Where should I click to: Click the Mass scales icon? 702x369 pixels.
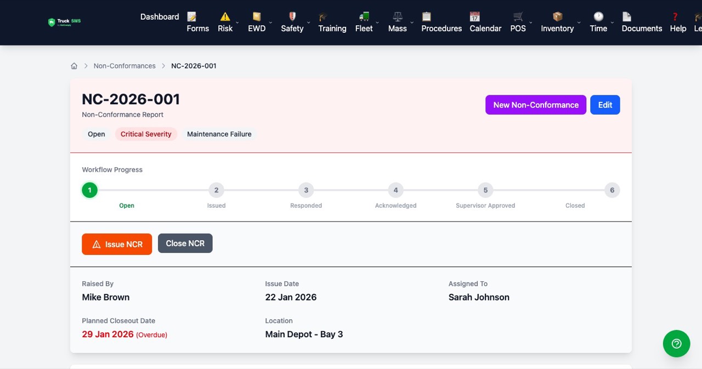pyautogui.click(x=398, y=16)
